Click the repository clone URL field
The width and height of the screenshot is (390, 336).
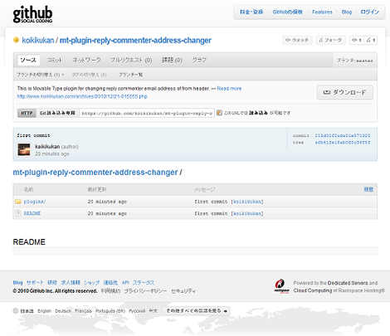coord(147,113)
